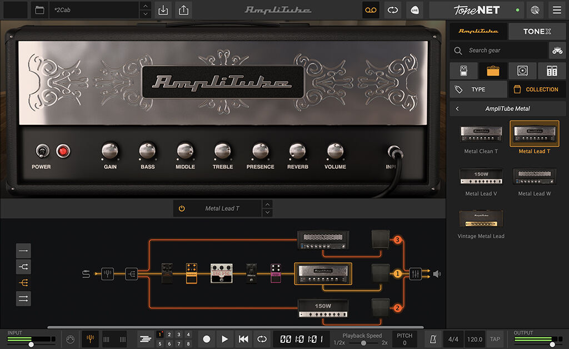
Task: Switch to the TONEX tab
Action: pos(537,31)
